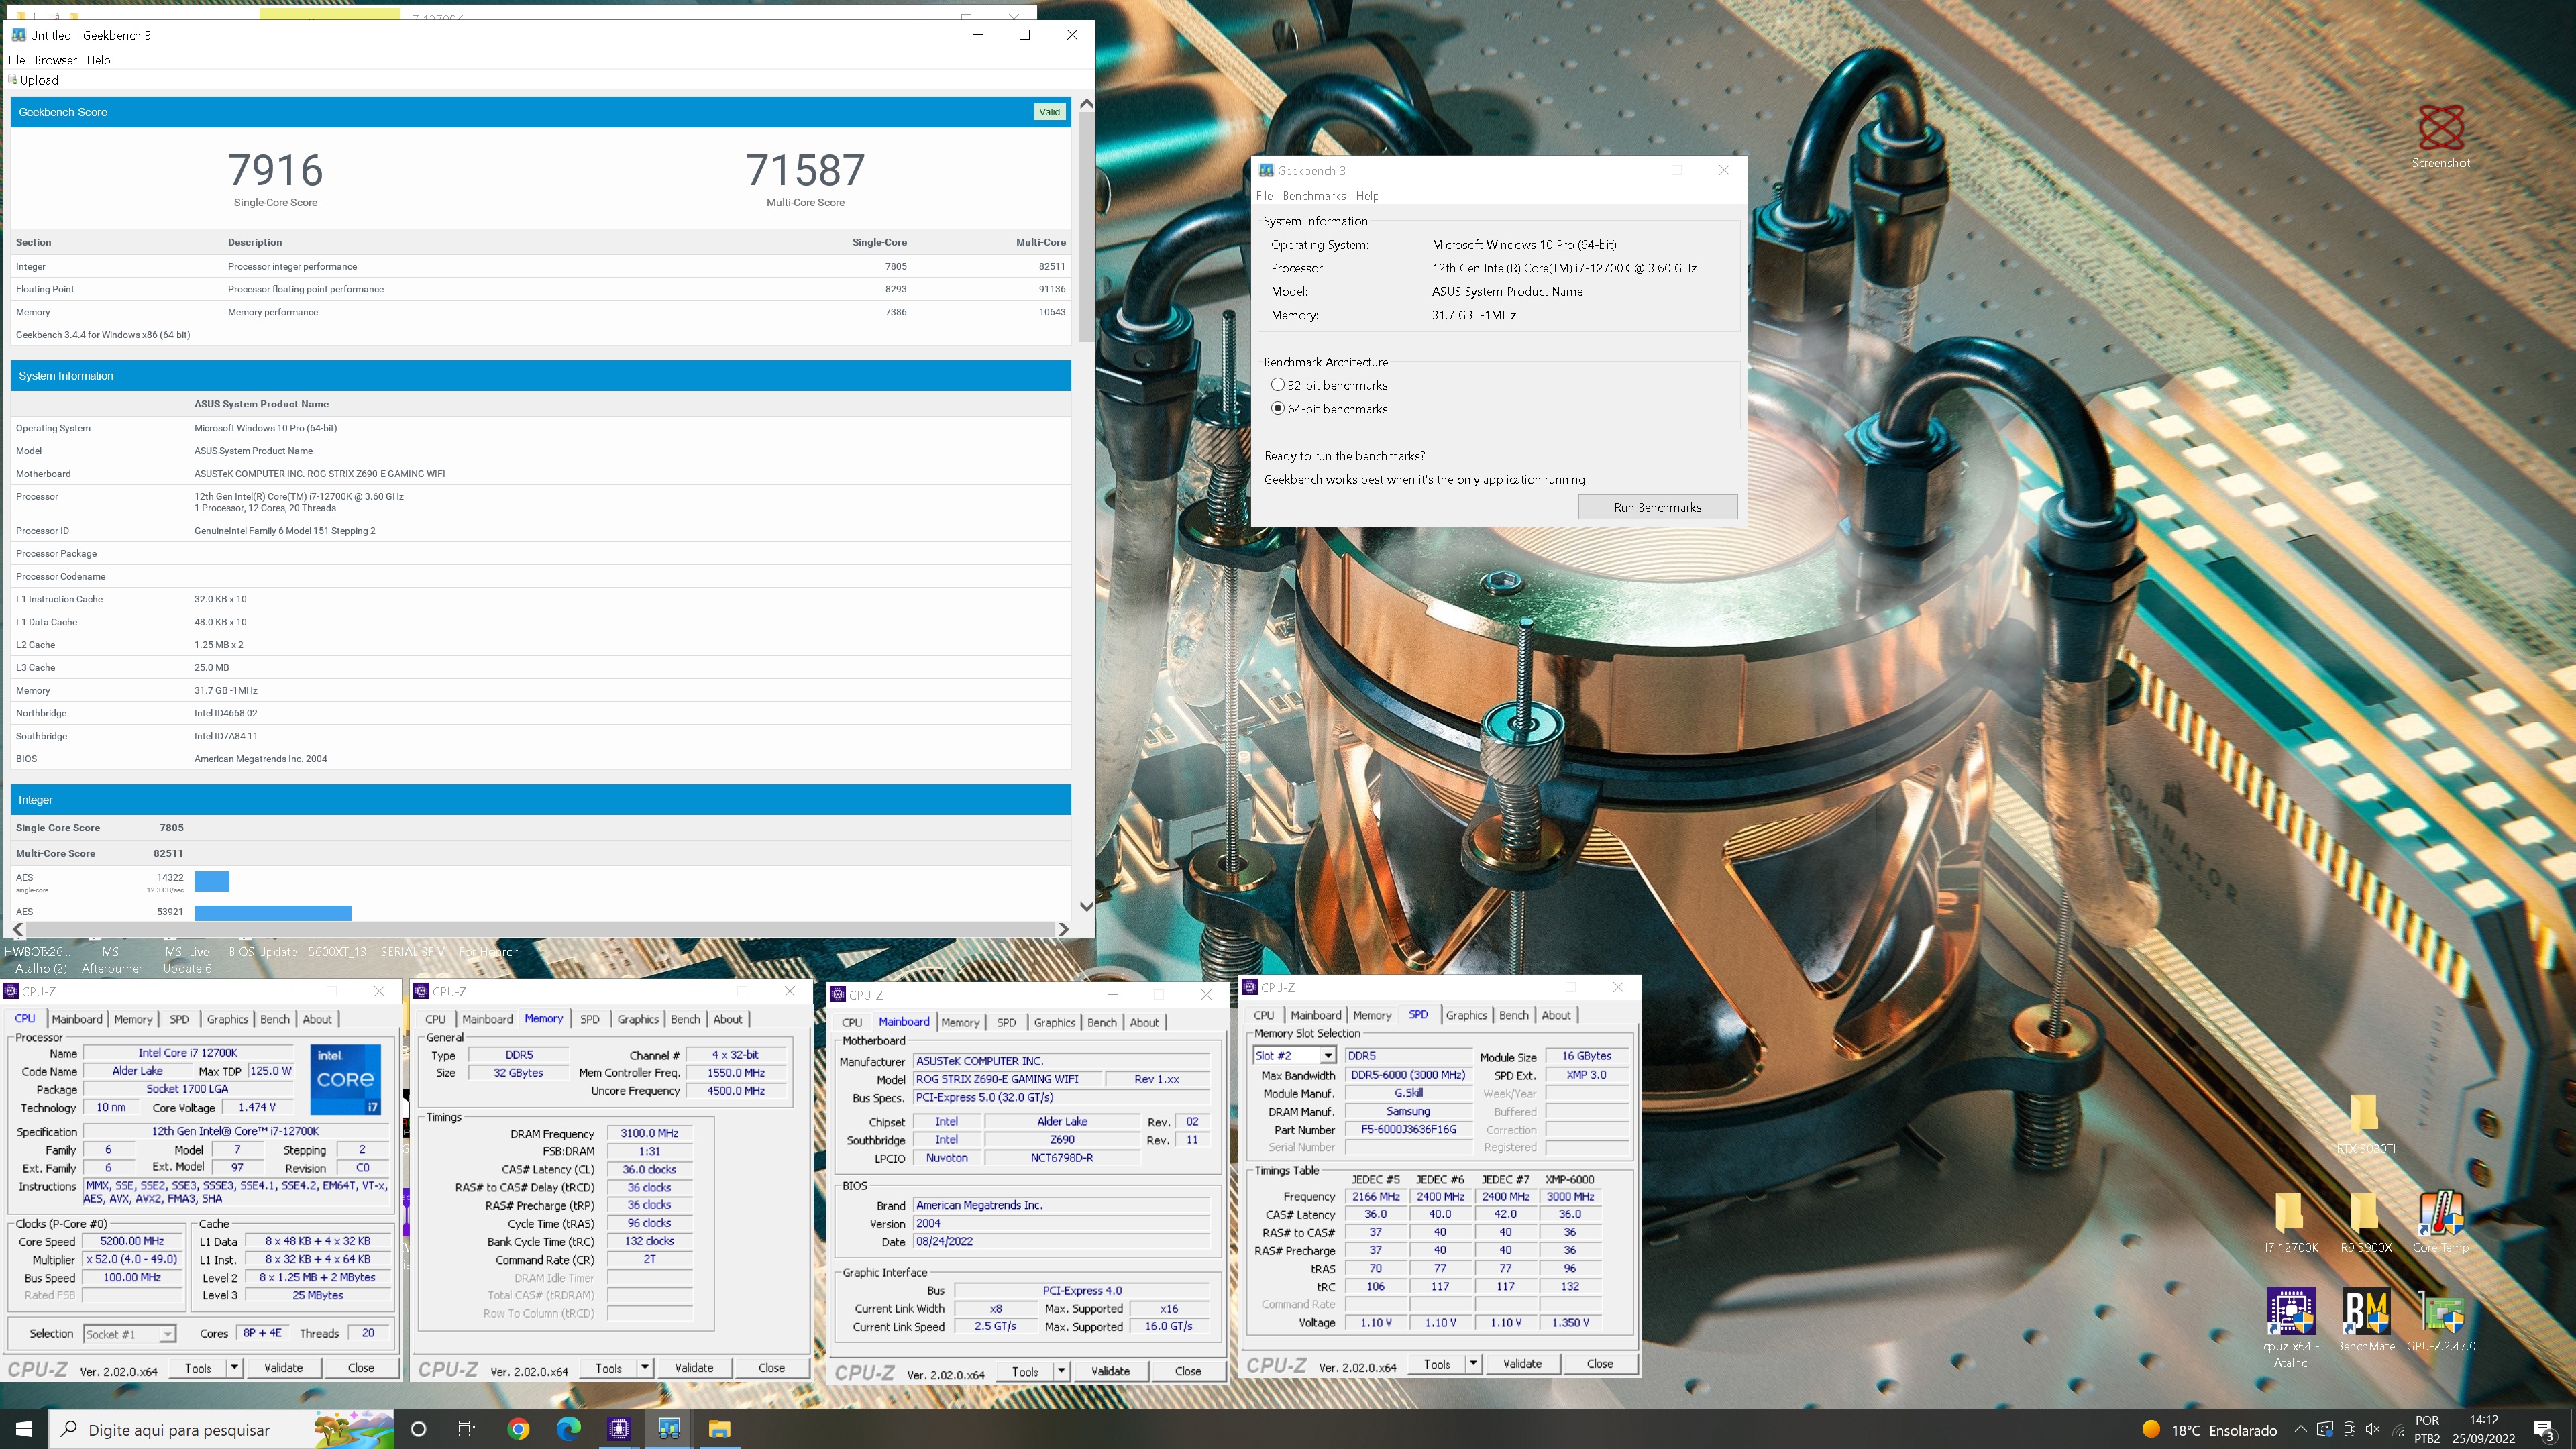This screenshot has width=2576, height=1449.
Task: Expand Tools dropdown arrow in CPU-Z SPD window
Action: [x=1473, y=1363]
